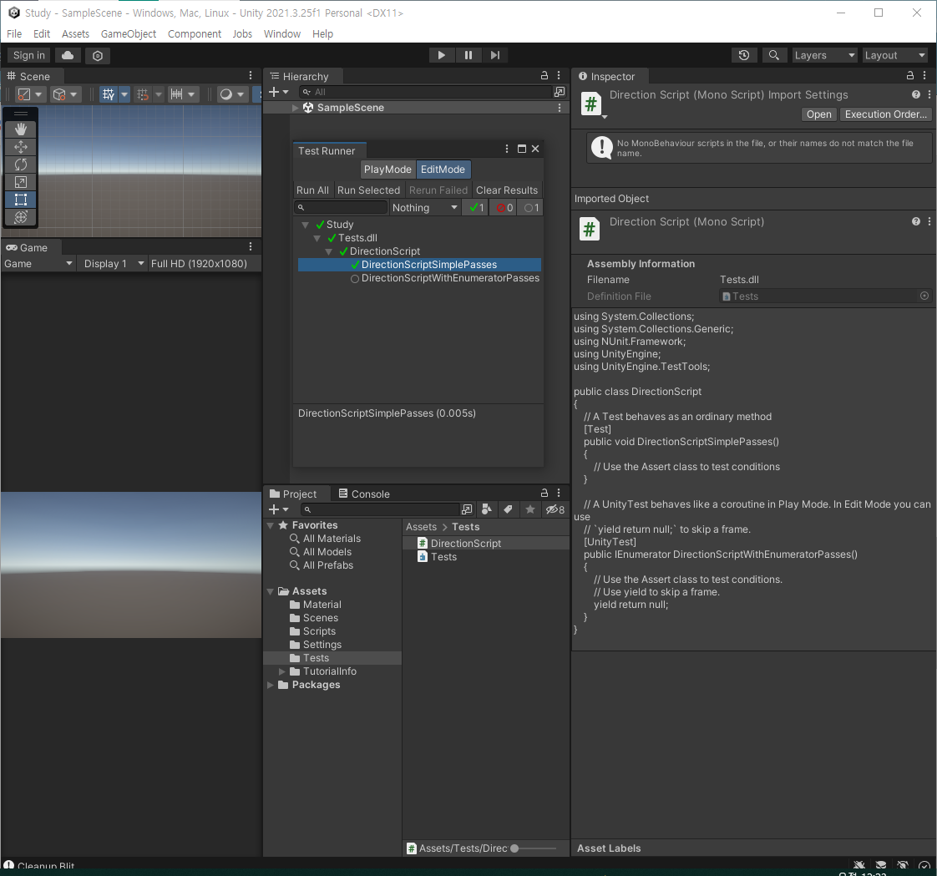
Task: Select the Rotate tool in Scene
Action: 21,165
